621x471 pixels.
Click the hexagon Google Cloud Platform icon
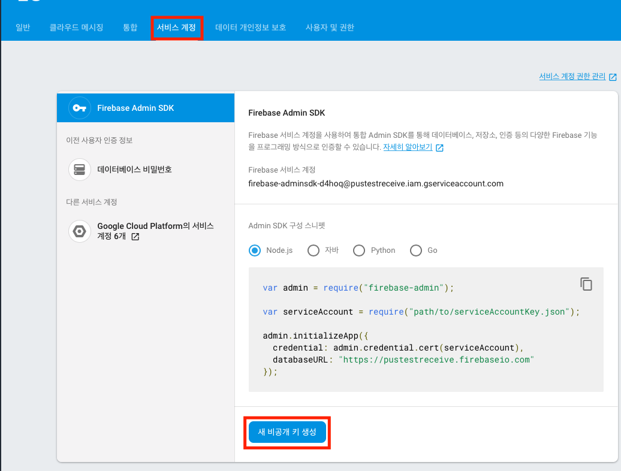coord(80,231)
